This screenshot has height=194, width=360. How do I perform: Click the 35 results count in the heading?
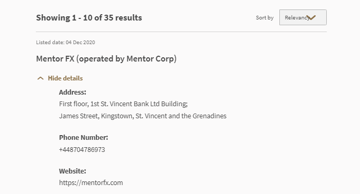pos(123,18)
